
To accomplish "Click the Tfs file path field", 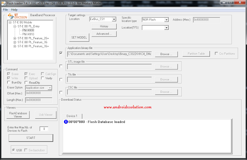I will 109,79.
